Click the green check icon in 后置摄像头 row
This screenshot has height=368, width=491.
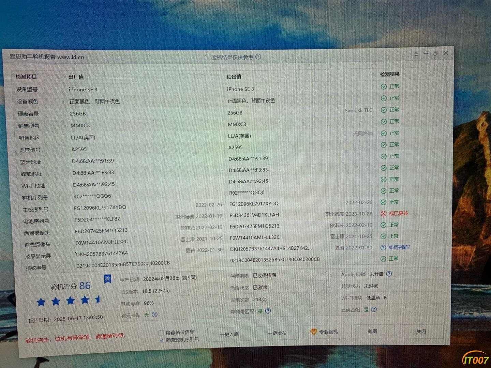pos(383,225)
